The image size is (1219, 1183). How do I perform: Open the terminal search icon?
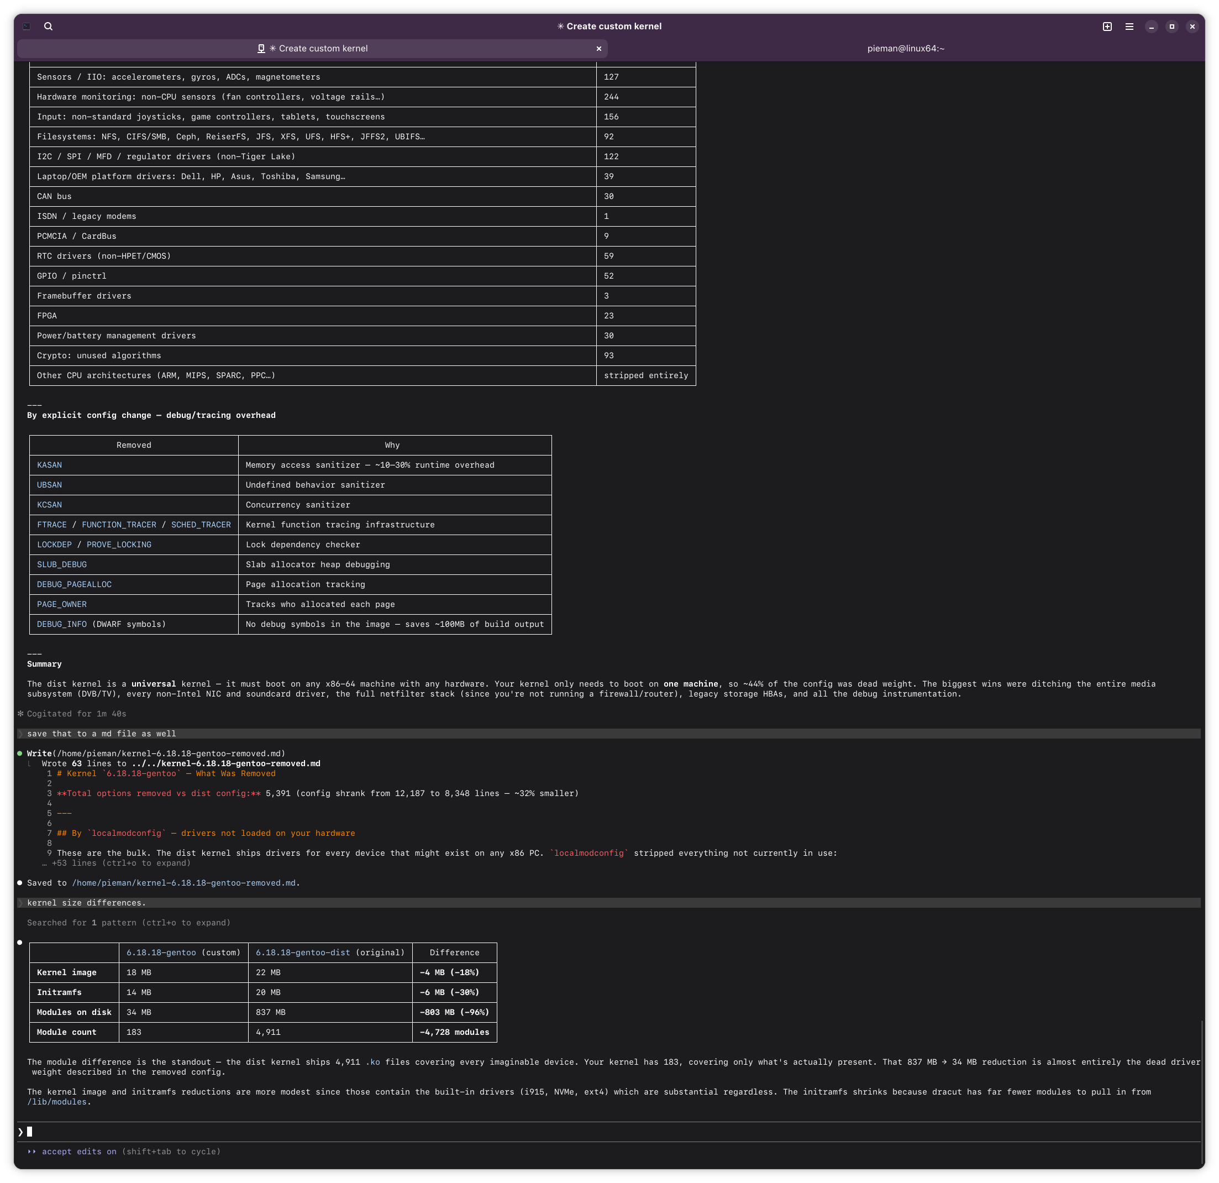[x=49, y=26]
